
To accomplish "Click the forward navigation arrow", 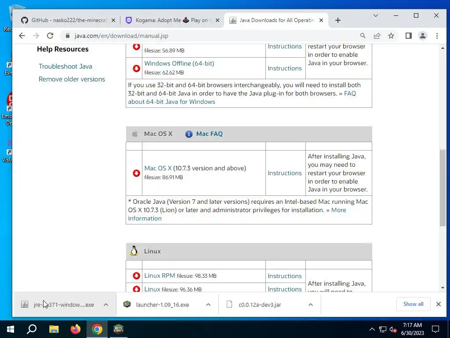I will pyautogui.click(x=36, y=36).
